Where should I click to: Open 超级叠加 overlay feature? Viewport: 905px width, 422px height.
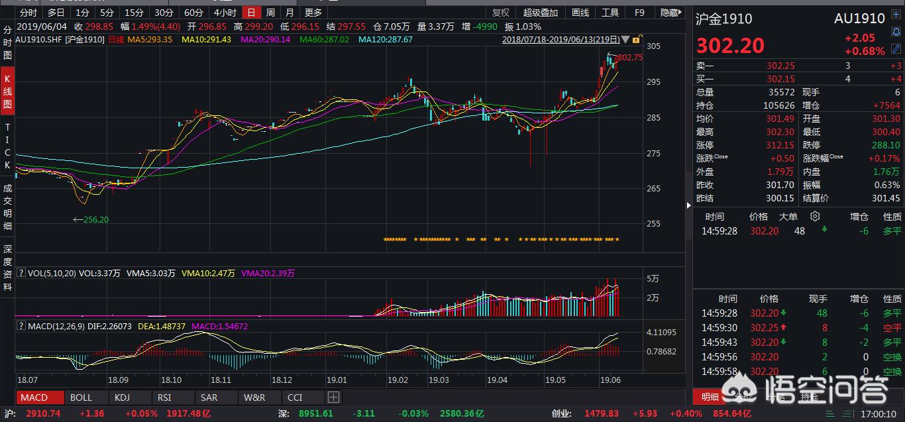coord(541,13)
